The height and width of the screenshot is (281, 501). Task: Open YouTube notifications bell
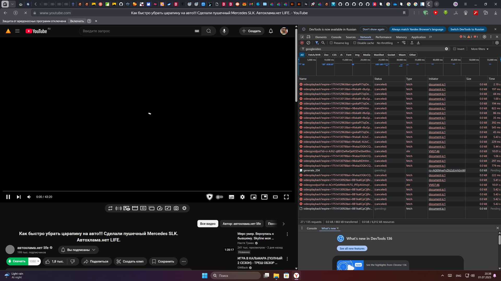tap(271, 31)
